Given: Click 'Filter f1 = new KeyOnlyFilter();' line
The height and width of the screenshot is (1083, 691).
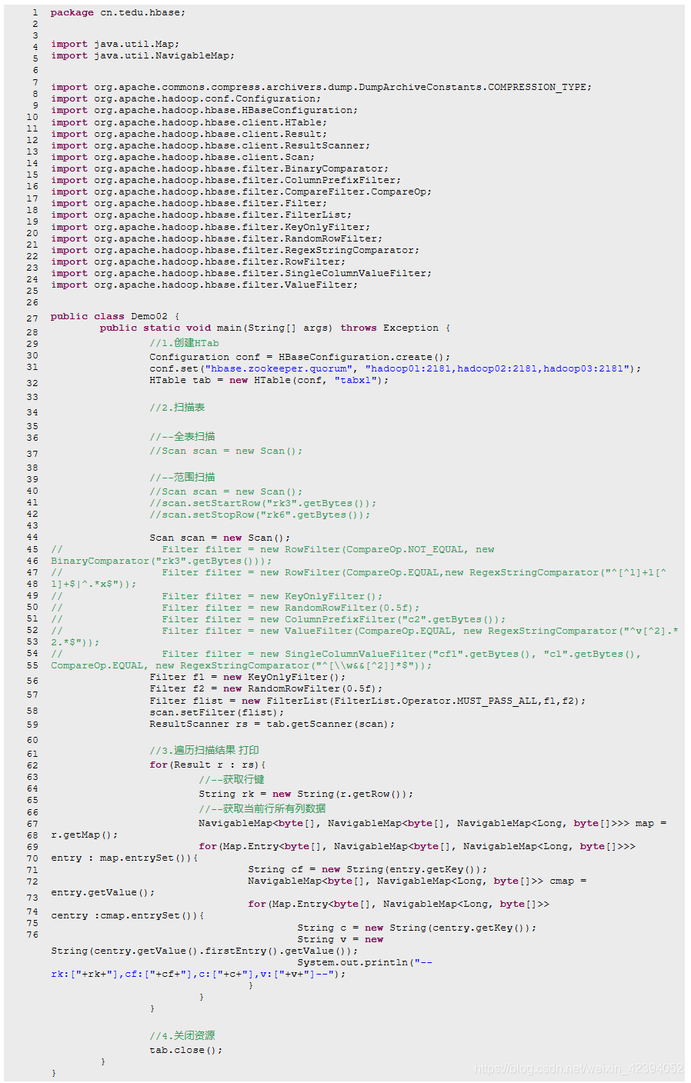Looking at the screenshot, I should [248, 677].
